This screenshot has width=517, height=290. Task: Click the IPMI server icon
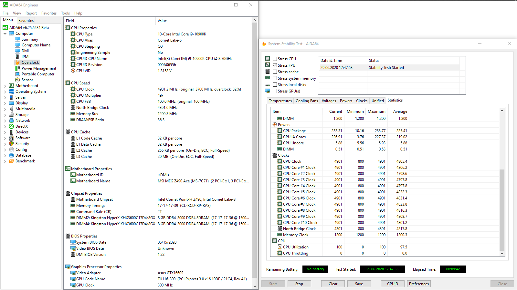coord(17,57)
